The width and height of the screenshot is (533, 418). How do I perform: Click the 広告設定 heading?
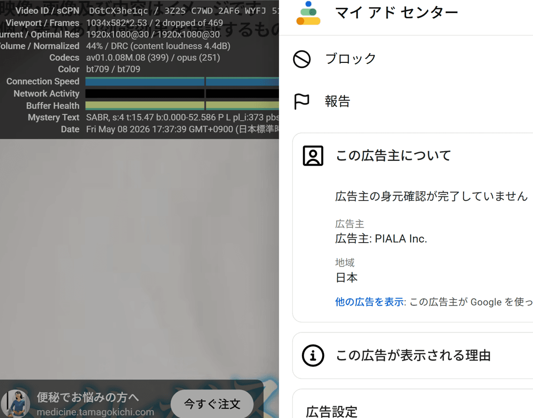[x=331, y=412]
